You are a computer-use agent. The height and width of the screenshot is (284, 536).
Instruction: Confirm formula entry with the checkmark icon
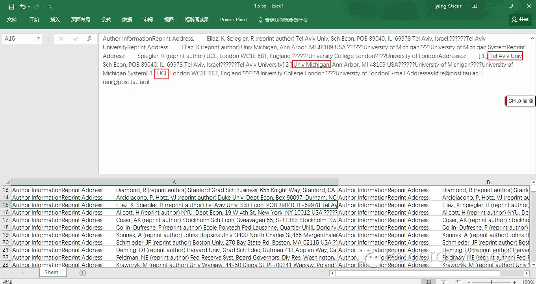76,39
